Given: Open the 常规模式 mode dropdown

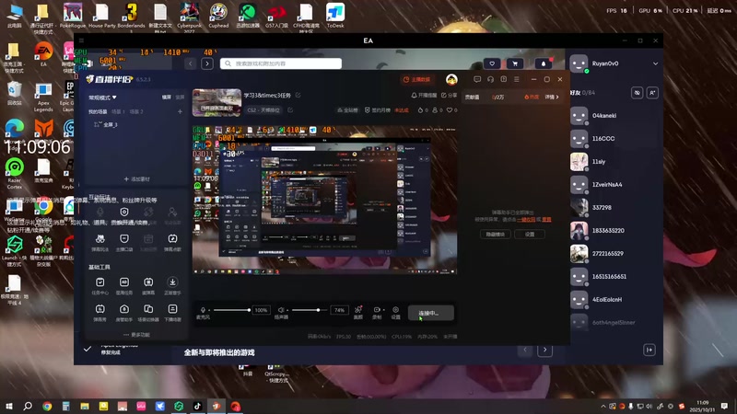Looking at the screenshot, I should pyautogui.click(x=102, y=98).
